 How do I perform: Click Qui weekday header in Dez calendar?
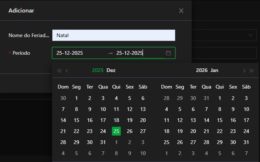point(116,87)
